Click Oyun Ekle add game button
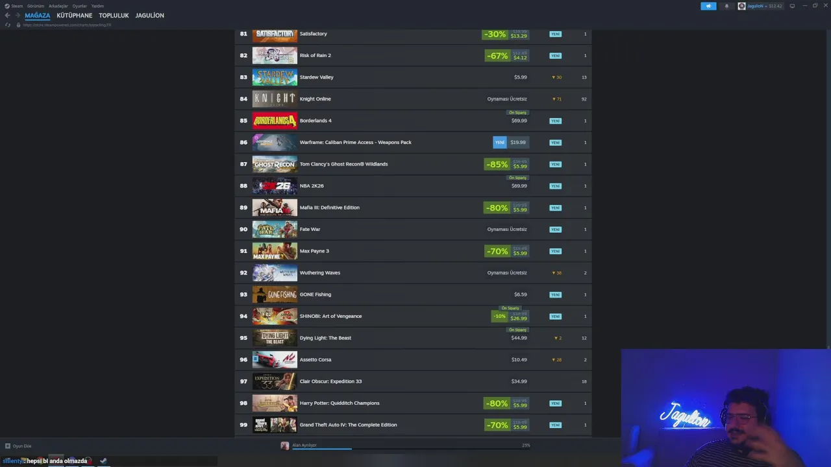The image size is (831, 467). (x=18, y=446)
